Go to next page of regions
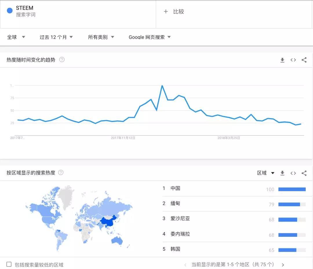Viewport: 313px width, 269px height. (283, 265)
